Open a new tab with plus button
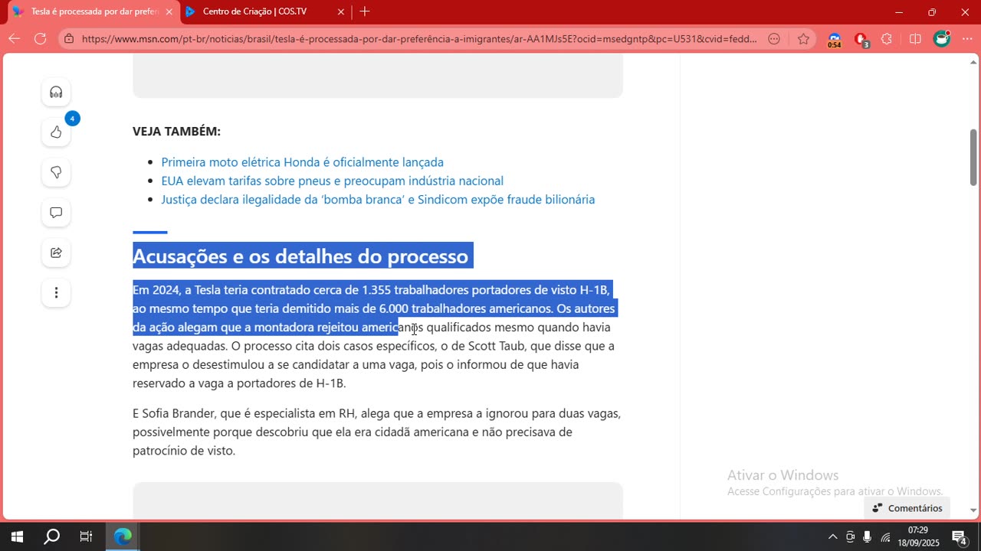Screen dimensions: 981x551 (365, 11)
